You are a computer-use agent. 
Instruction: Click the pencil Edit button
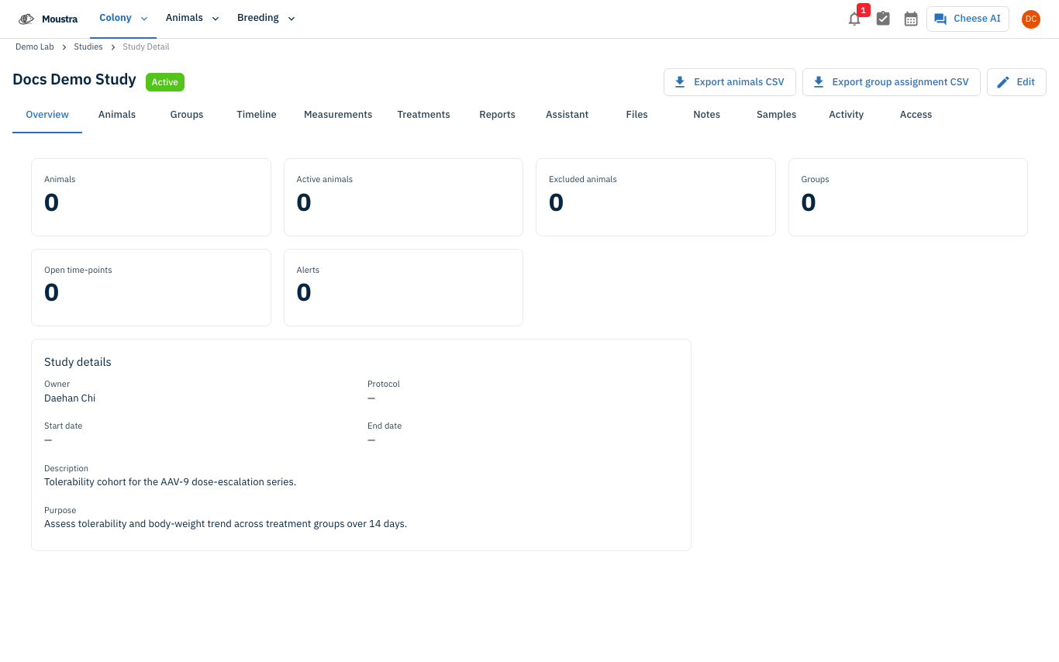pos(1016,82)
